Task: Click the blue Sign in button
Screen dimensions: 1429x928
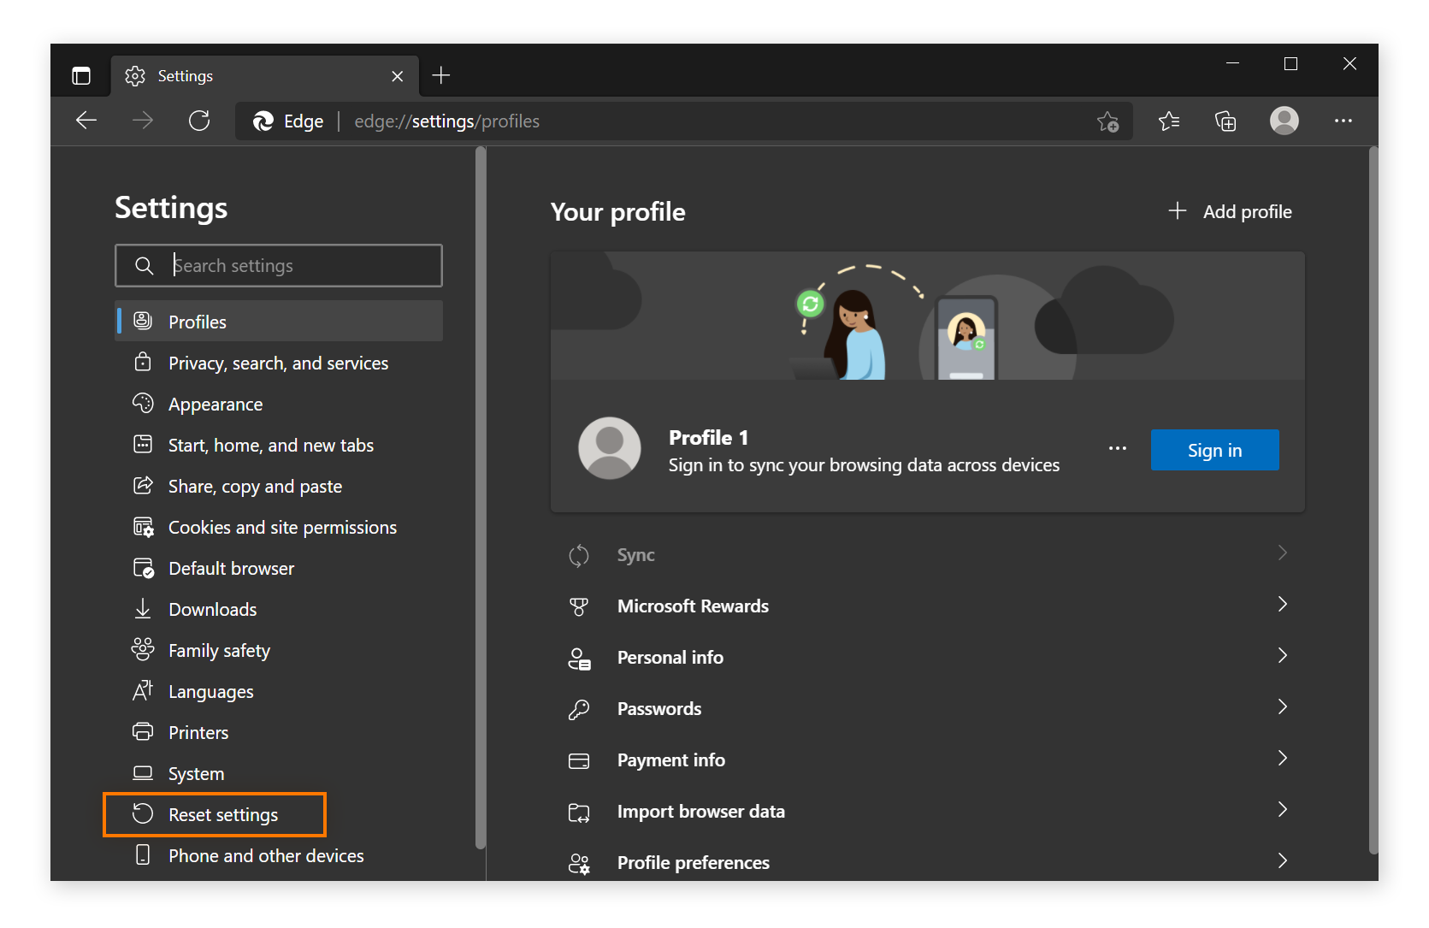Action: point(1214,450)
